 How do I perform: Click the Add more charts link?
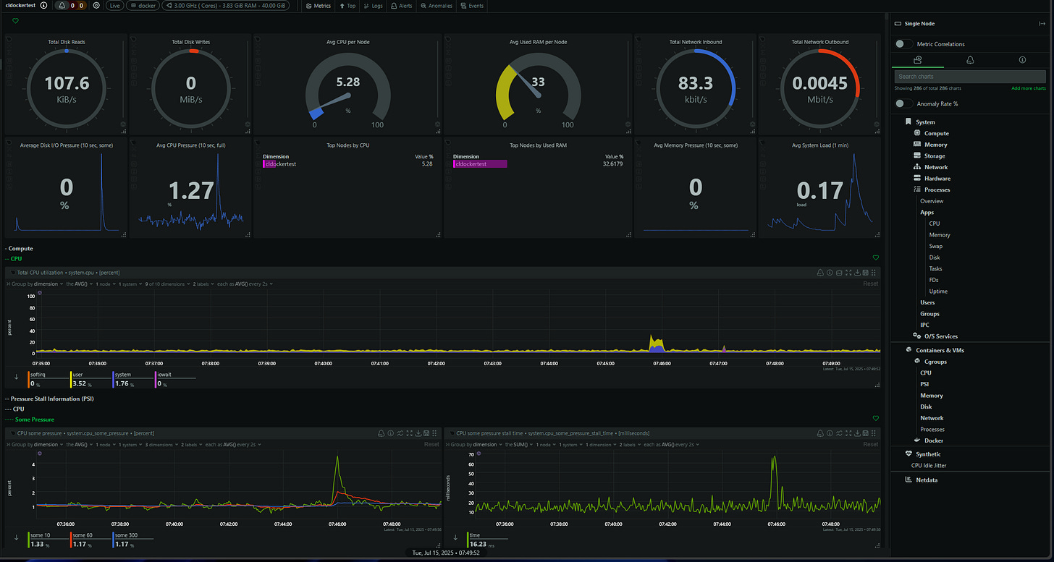click(1029, 88)
